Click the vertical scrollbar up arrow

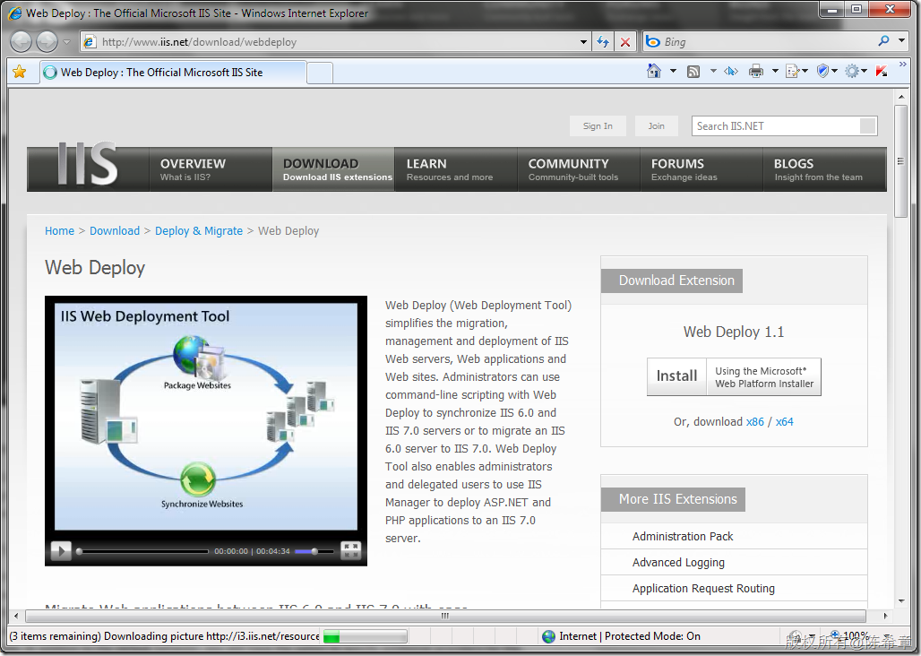pyautogui.click(x=901, y=97)
